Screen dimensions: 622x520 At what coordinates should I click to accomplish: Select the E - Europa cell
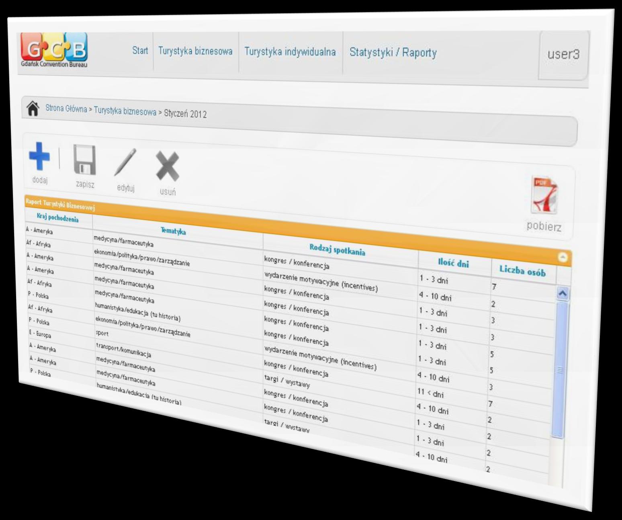(x=40, y=334)
